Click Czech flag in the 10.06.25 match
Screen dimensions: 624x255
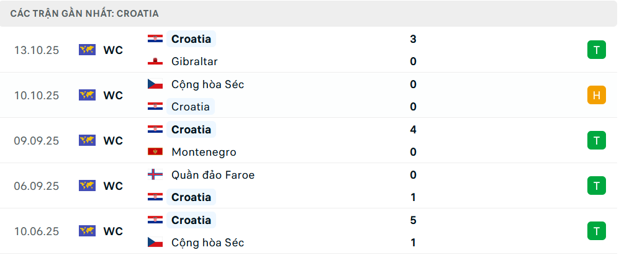(155, 243)
